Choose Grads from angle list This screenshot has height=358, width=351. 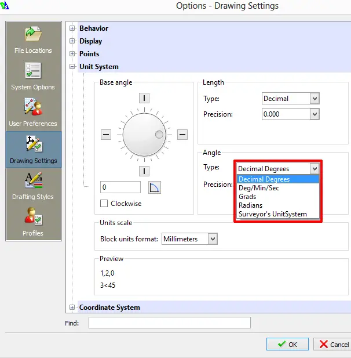[x=278, y=197]
